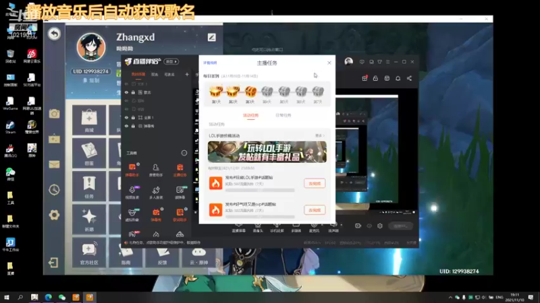Open Microsoft Edge from taskbar
The image size is (540, 303).
click(48, 297)
